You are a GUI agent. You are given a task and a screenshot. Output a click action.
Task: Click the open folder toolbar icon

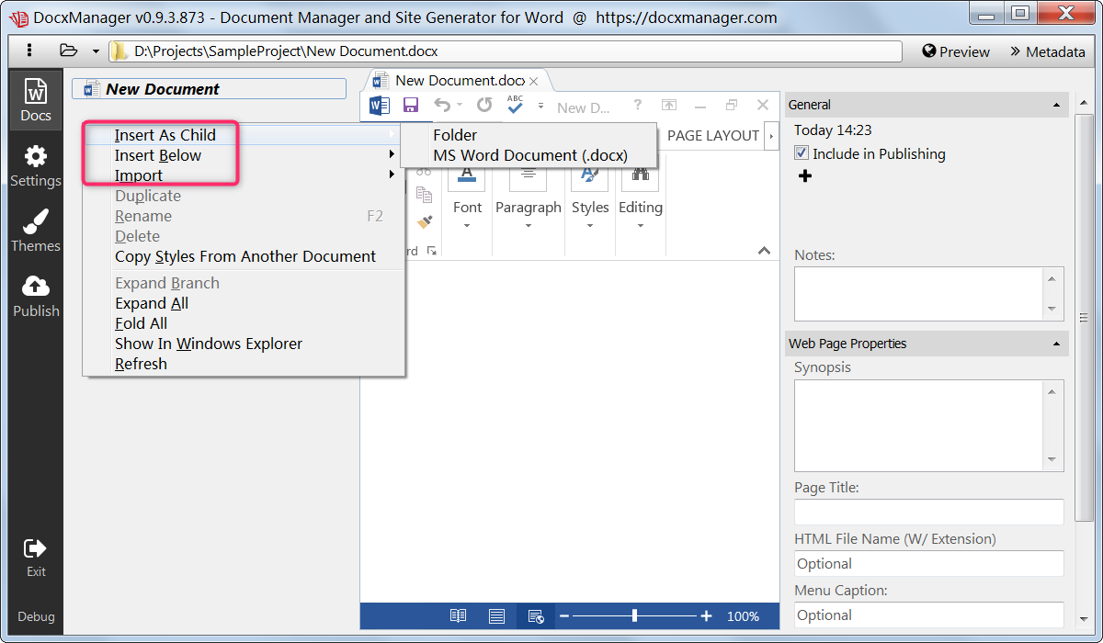pos(69,51)
